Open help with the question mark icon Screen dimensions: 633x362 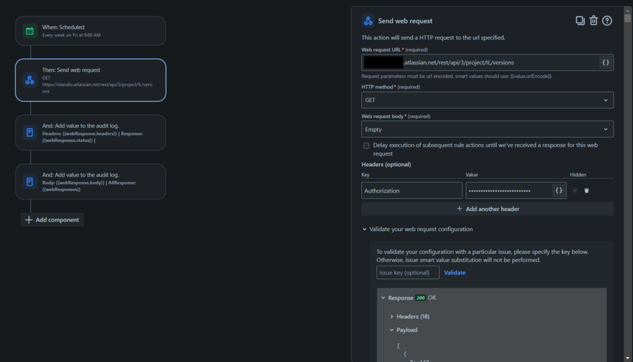pyautogui.click(x=607, y=21)
